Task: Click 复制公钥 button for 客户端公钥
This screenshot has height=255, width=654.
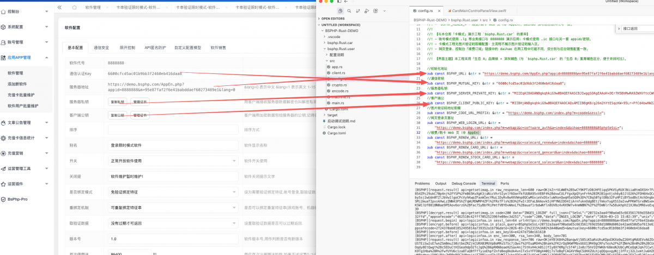Action: [x=117, y=115]
